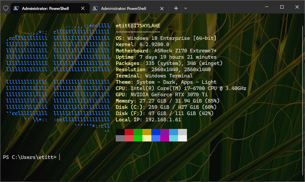Click the purple color swatch

click(165, 132)
